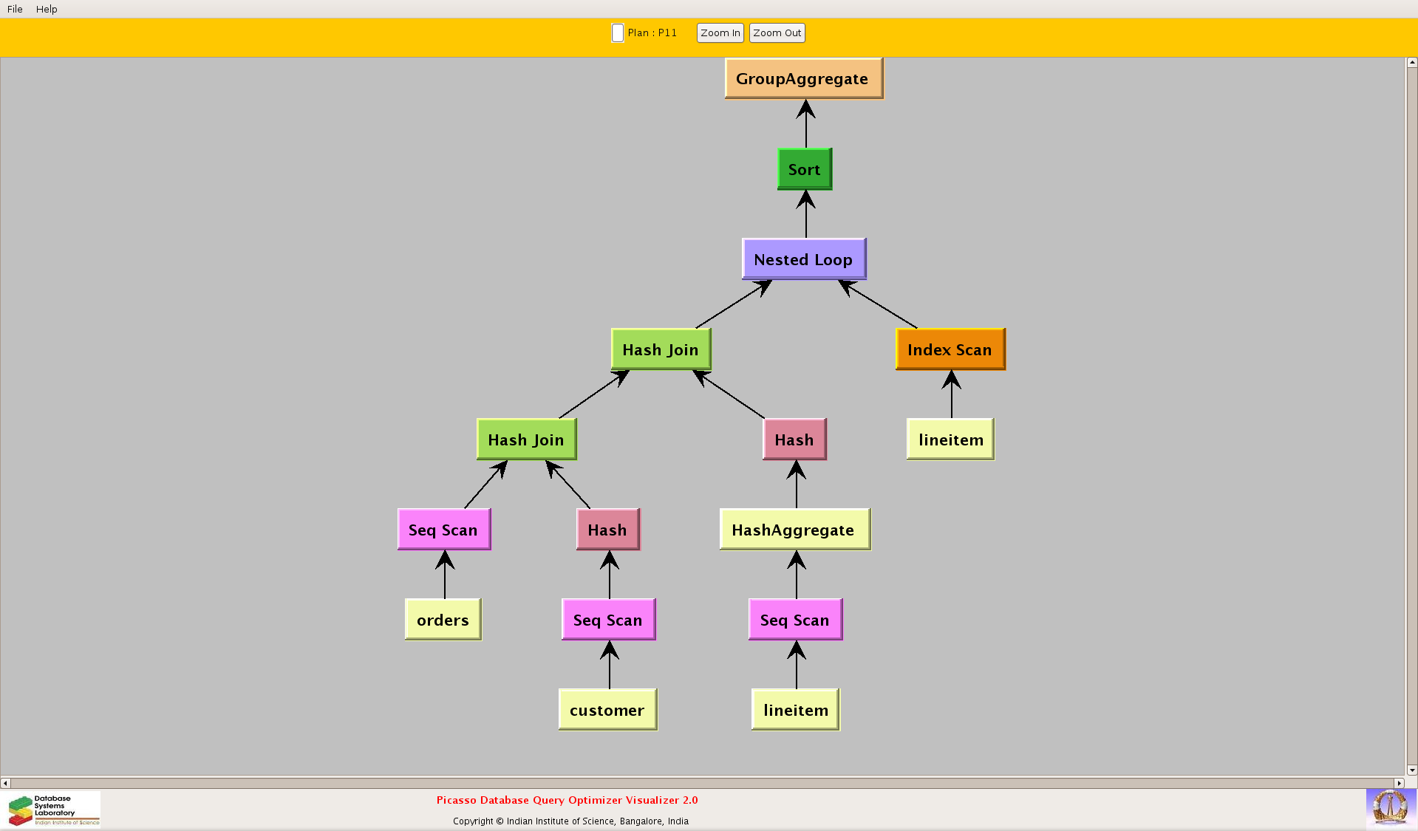
Task: Select the customer table node
Action: tap(607, 710)
